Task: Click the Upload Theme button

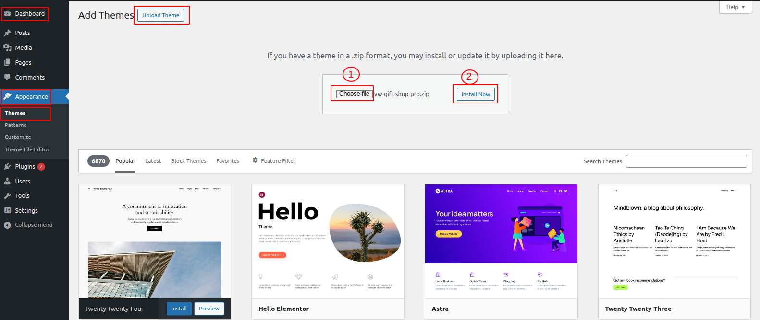Action: (x=160, y=15)
